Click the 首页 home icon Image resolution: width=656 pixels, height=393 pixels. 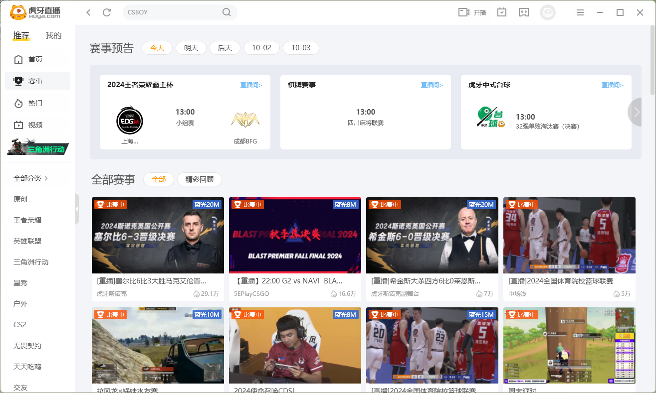[x=18, y=59]
